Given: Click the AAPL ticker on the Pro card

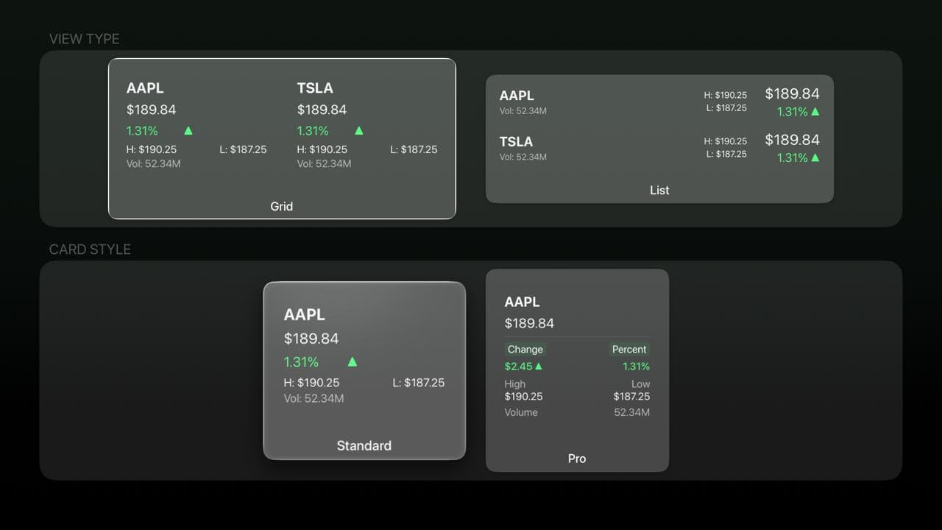Looking at the screenshot, I should [522, 302].
